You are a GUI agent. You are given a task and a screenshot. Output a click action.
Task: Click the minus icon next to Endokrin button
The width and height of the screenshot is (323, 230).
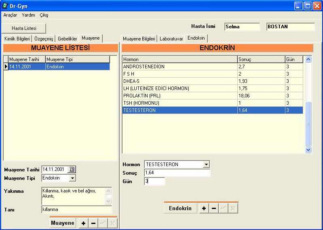point(214,208)
